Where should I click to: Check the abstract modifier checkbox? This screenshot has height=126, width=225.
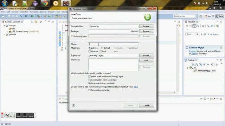[x=90, y=51]
